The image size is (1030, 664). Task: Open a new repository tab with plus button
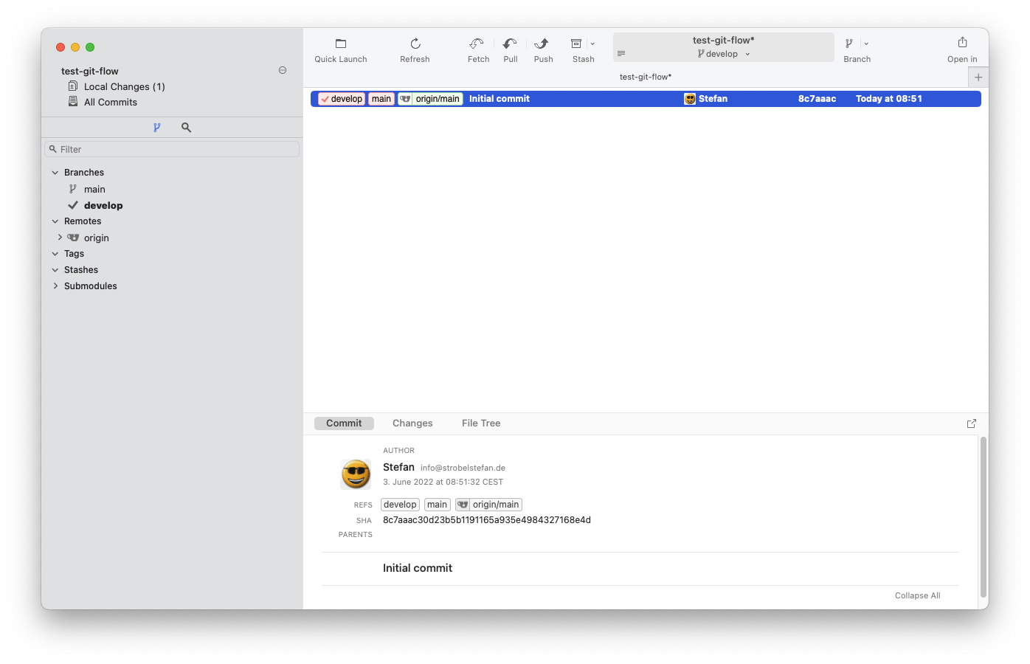click(978, 76)
